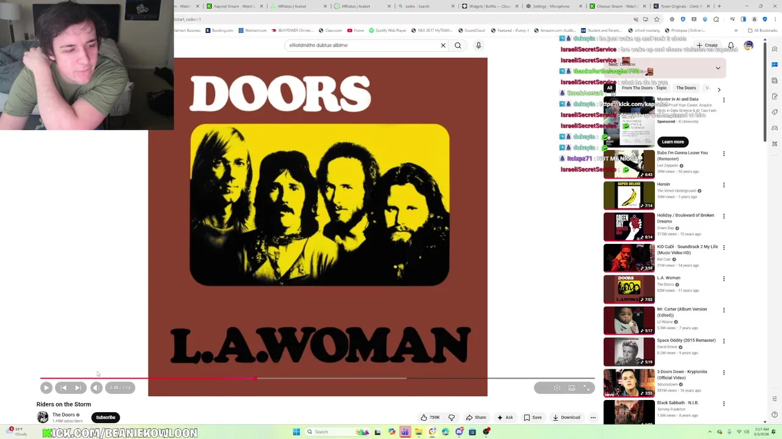
Task: Select the All filter chip
Action: click(609, 88)
